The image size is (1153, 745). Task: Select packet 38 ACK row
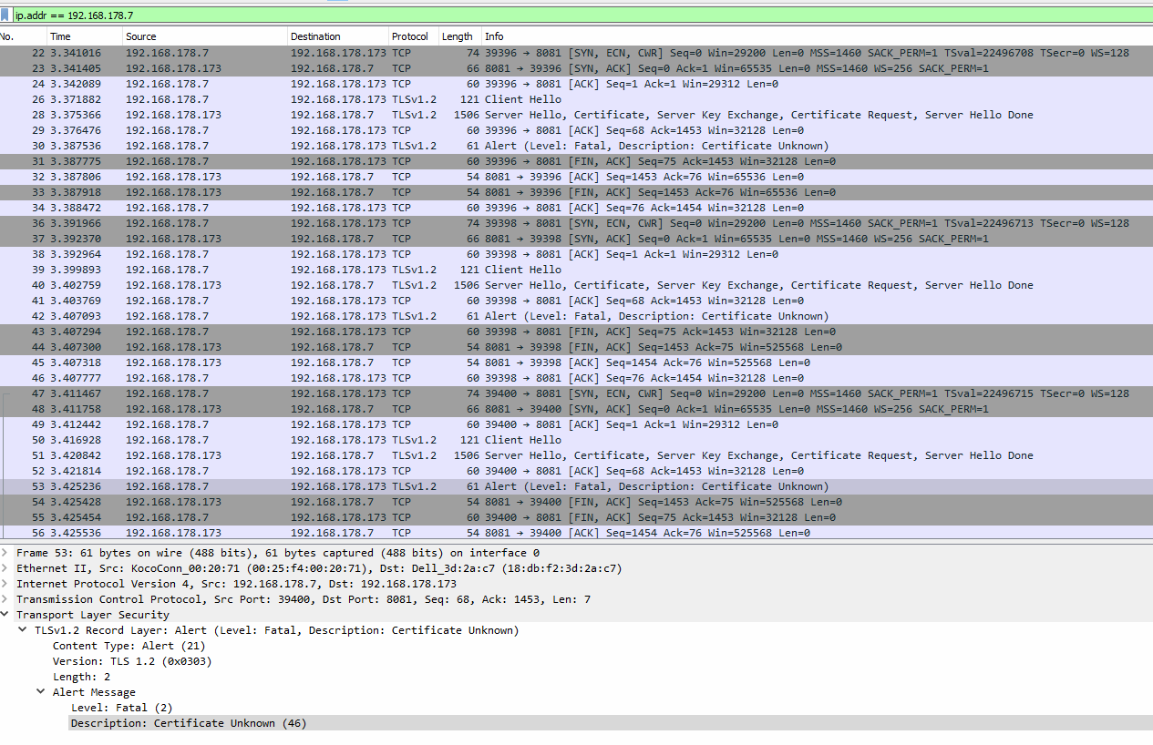click(576, 254)
